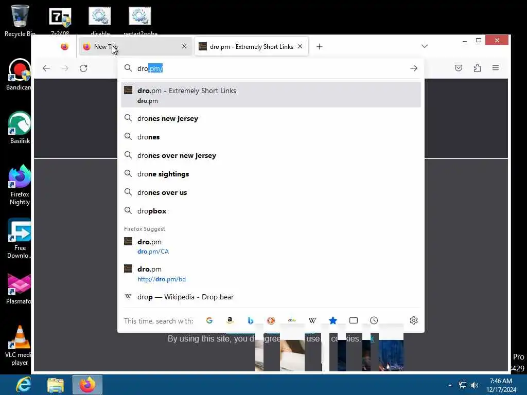527x395 pixels.
Task: Search open tabs with the tab icon
Action: point(353,321)
